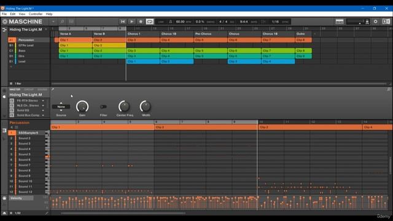393x221 pixels.
Task: Select the Bass group C1
Action: click(x=29, y=50)
